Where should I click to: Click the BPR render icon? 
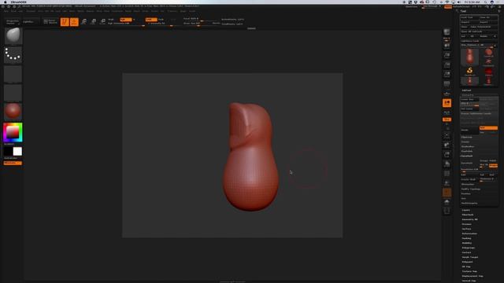point(447,32)
